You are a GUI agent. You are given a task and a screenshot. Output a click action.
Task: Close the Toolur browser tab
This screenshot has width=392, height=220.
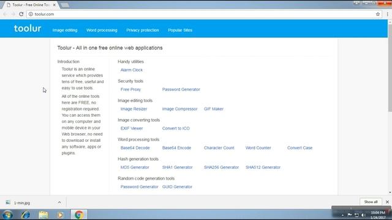(x=55, y=5)
